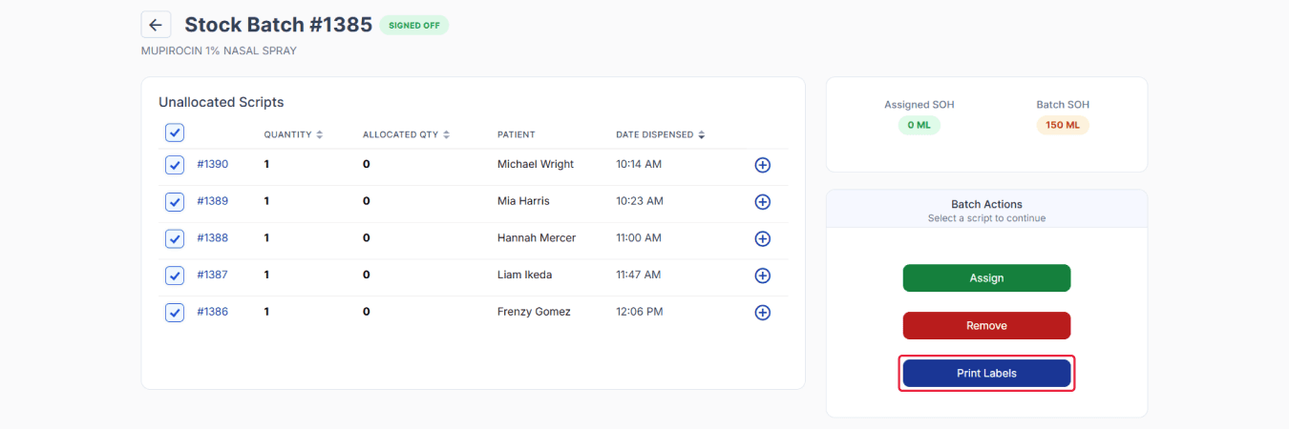The height and width of the screenshot is (429, 1289).
Task: Open script #1387 link
Action: coord(213,275)
